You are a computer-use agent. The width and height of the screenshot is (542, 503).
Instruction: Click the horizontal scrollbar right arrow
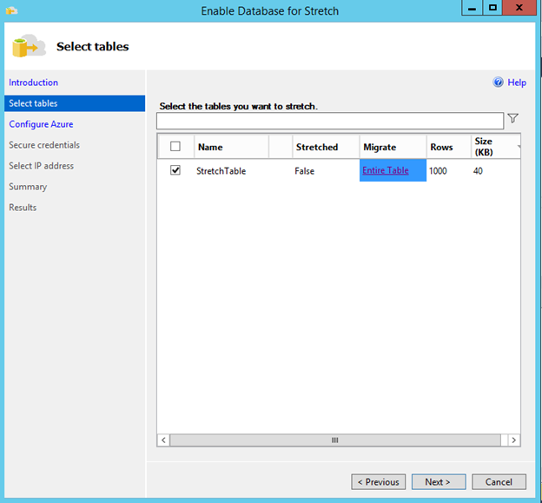pyautogui.click(x=513, y=440)
